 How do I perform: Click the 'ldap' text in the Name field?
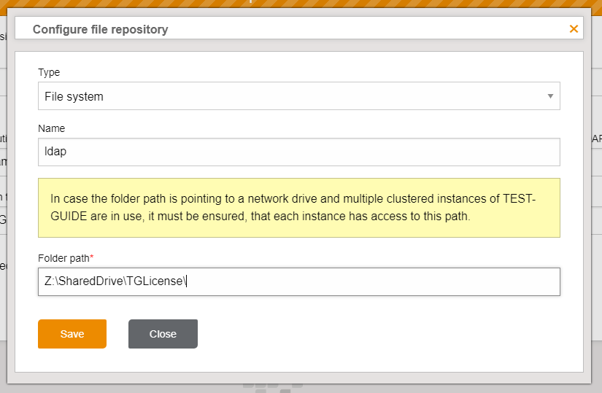click(x=55, y=152)
